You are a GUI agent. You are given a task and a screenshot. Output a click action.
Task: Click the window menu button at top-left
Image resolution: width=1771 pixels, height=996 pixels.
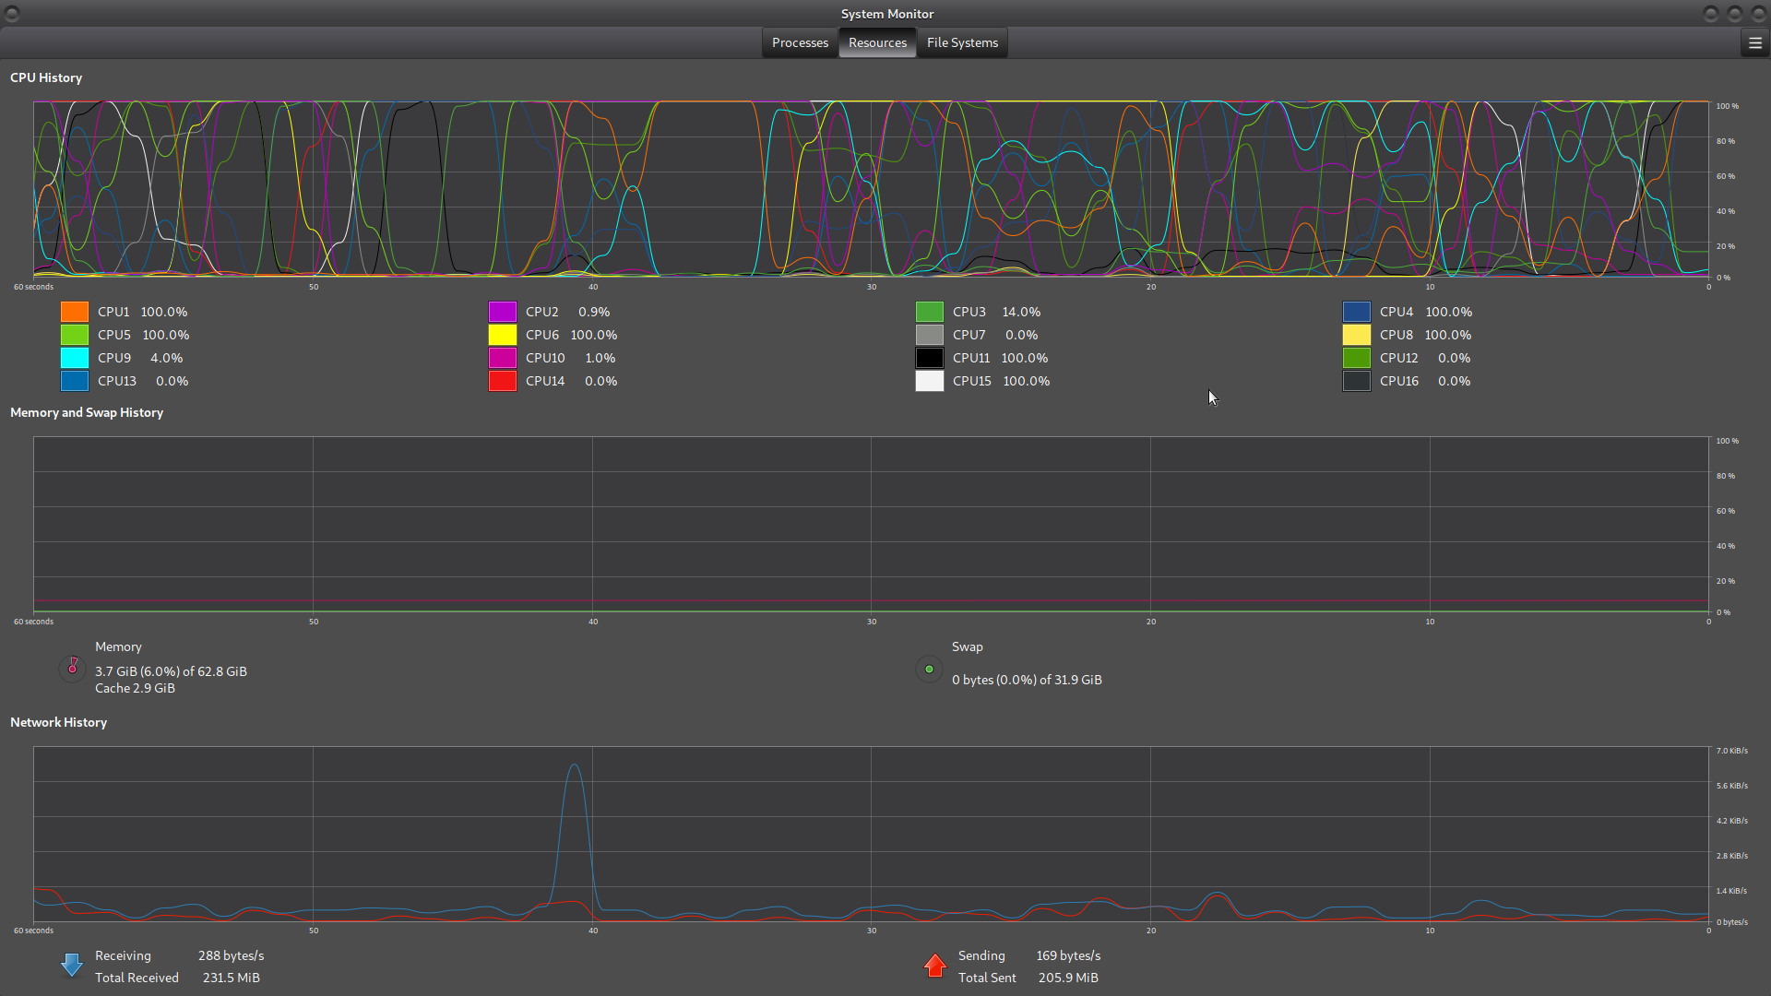pyautogui.click(x=12, y=14)
